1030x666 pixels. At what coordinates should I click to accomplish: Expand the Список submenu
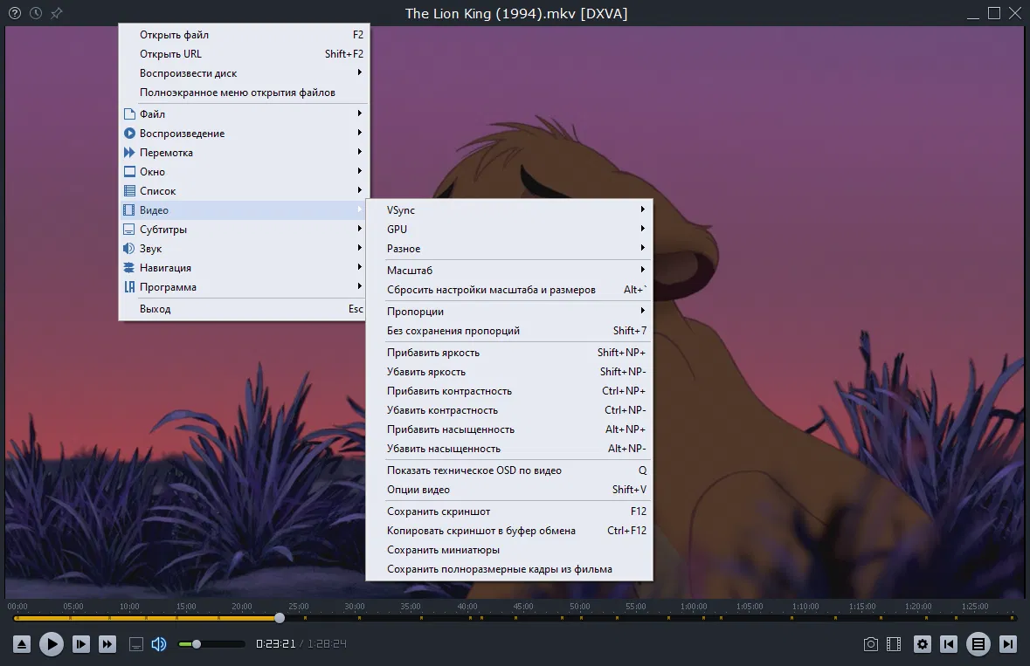pyautogui.click(x=244, y=191)
